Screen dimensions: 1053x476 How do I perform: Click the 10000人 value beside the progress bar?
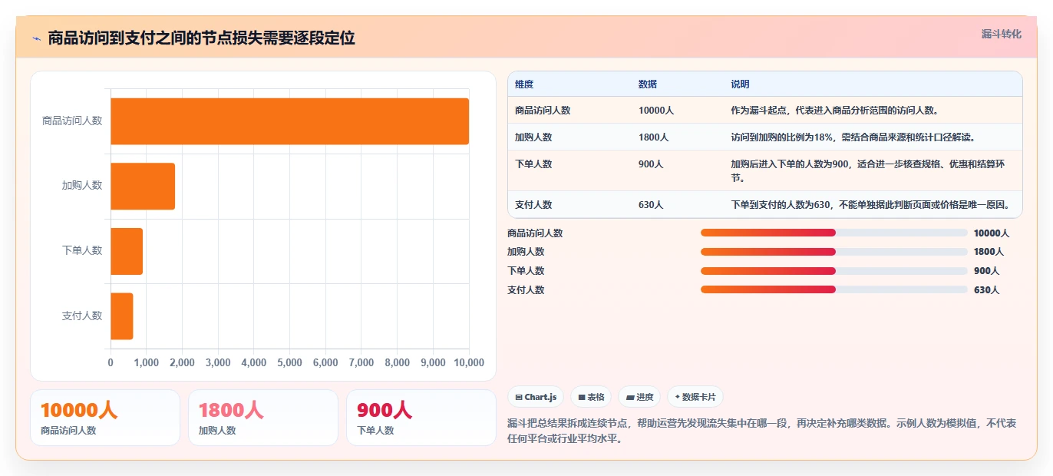tap(992, 233)
